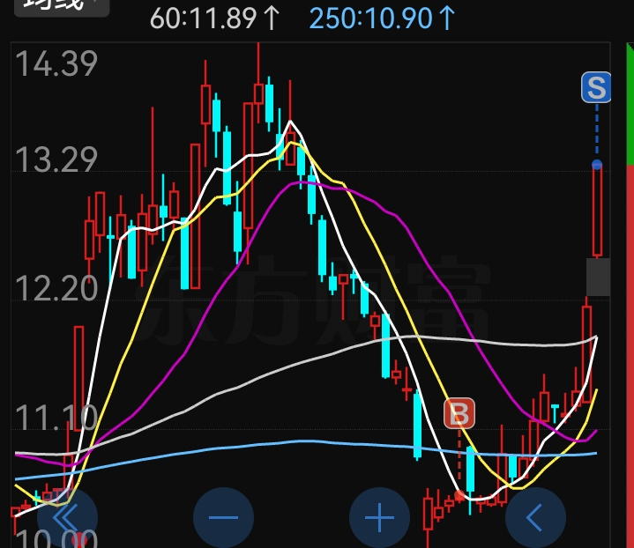
Task: Tap the single-chevron step left button
Action: (535, 517)
